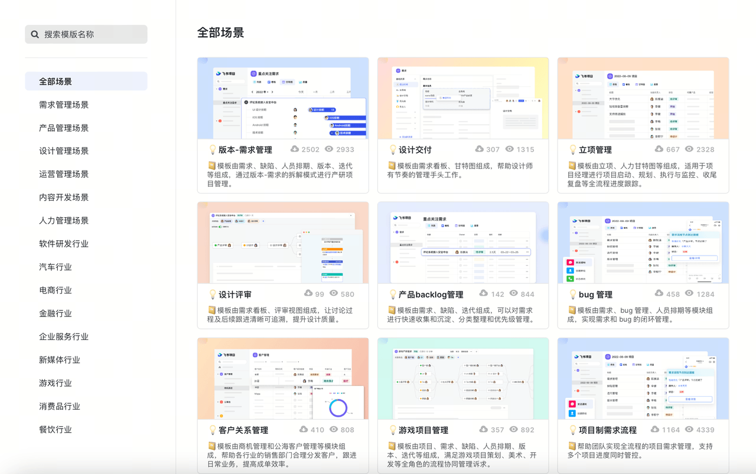Viewport: 756px width, 474px height.
Task: Click download icon on bug 管理 card
Action: click(x=659, y=293)
